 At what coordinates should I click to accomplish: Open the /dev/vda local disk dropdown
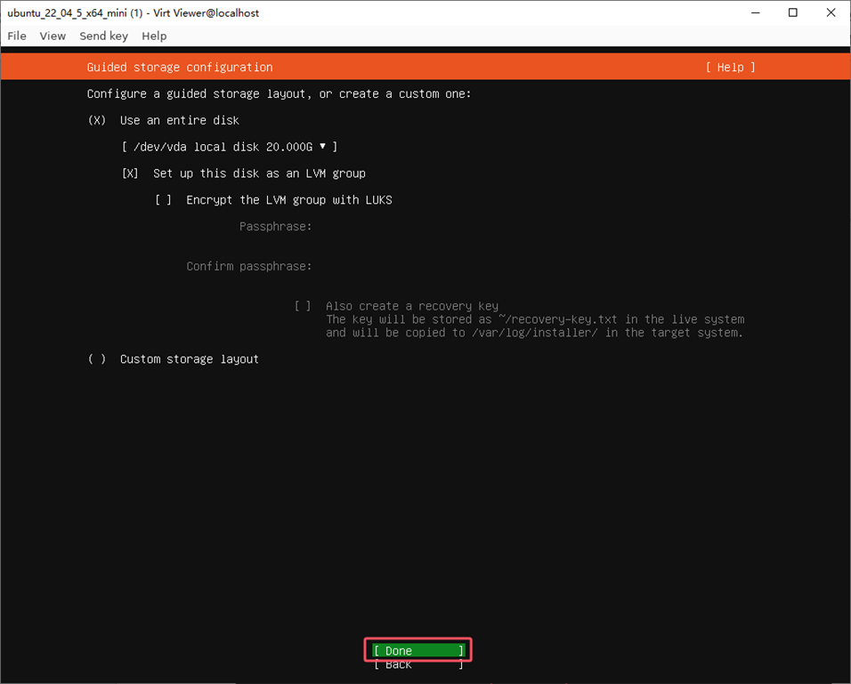(230, 147)
